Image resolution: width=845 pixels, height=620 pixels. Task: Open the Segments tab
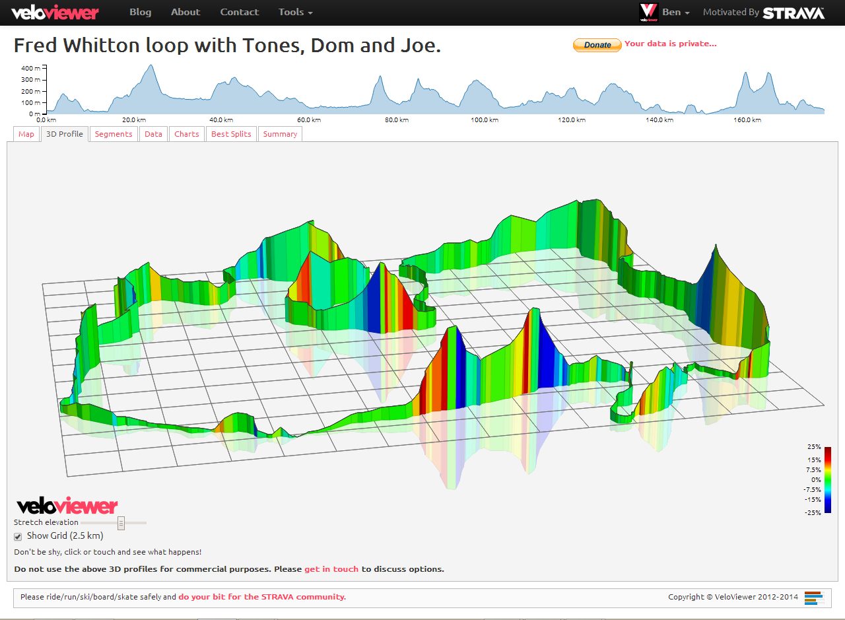pos(113,133)
